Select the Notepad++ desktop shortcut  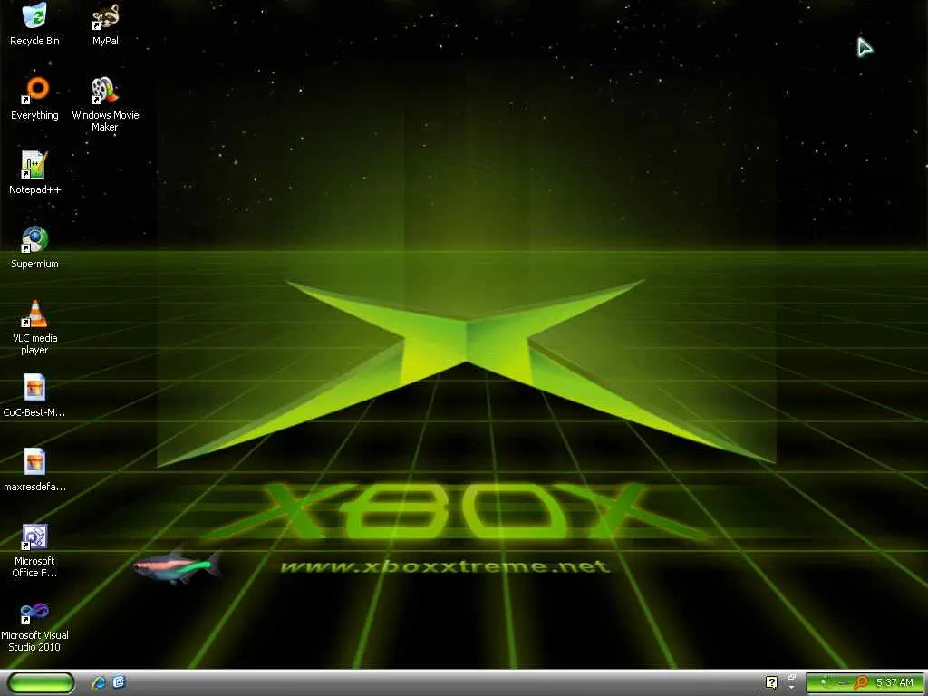[34, 173]
